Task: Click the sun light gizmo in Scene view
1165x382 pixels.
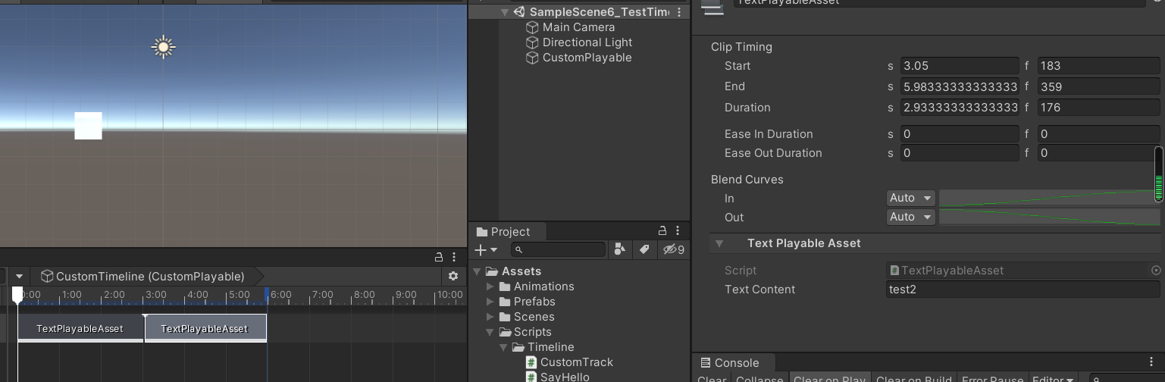Action: click(163, 47)
